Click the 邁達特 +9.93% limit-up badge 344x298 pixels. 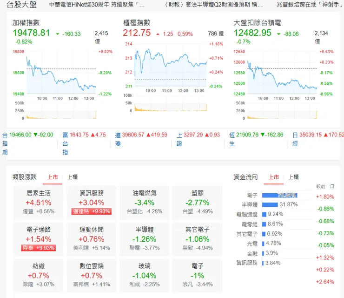point(92,211)
